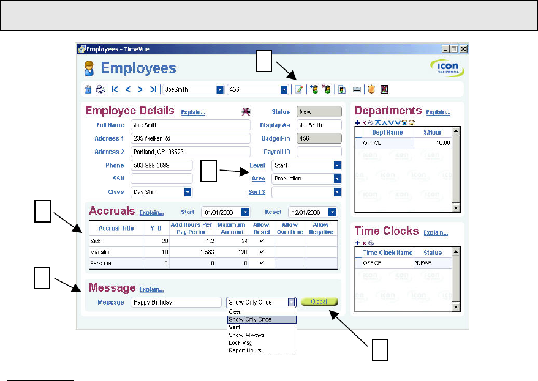
Task: Select Show Always from message options list
Action: [262, 335]
